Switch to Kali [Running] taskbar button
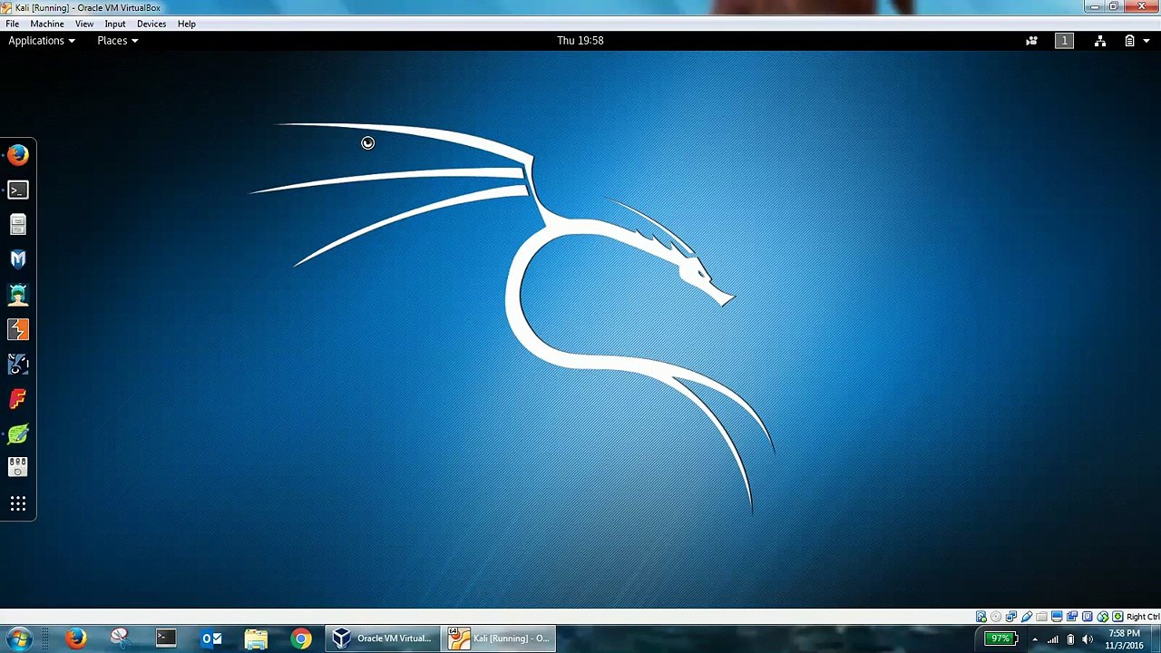 coord(500,638)
